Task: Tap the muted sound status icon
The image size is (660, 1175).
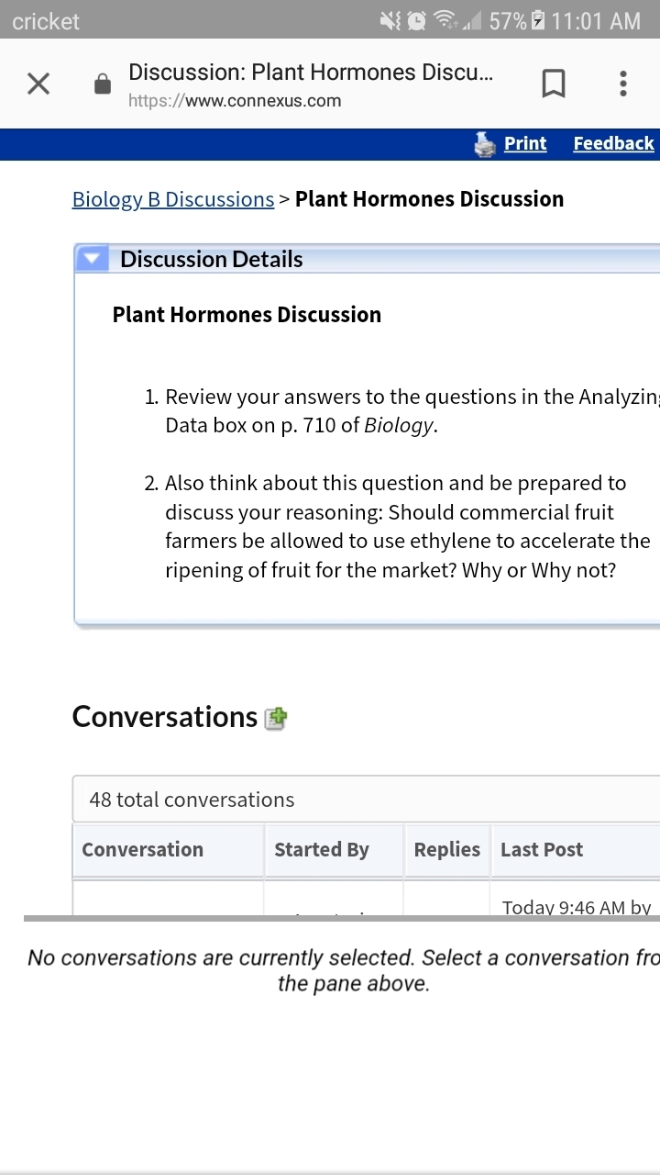Action: (391, 21)
